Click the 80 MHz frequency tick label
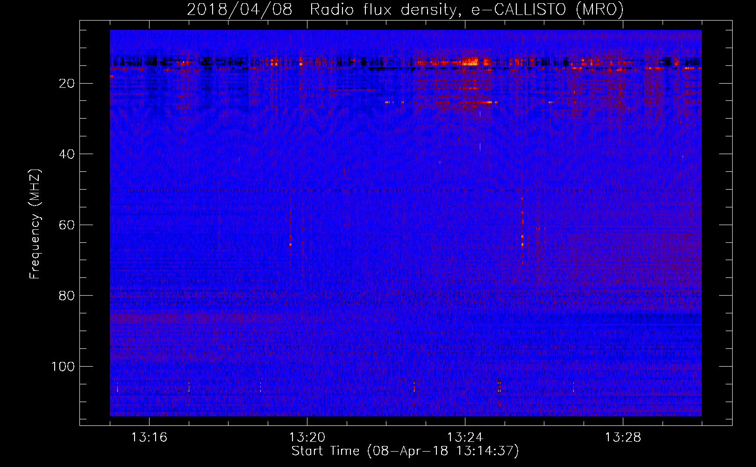This screenshot has height=467, width=756. [67, 296]
